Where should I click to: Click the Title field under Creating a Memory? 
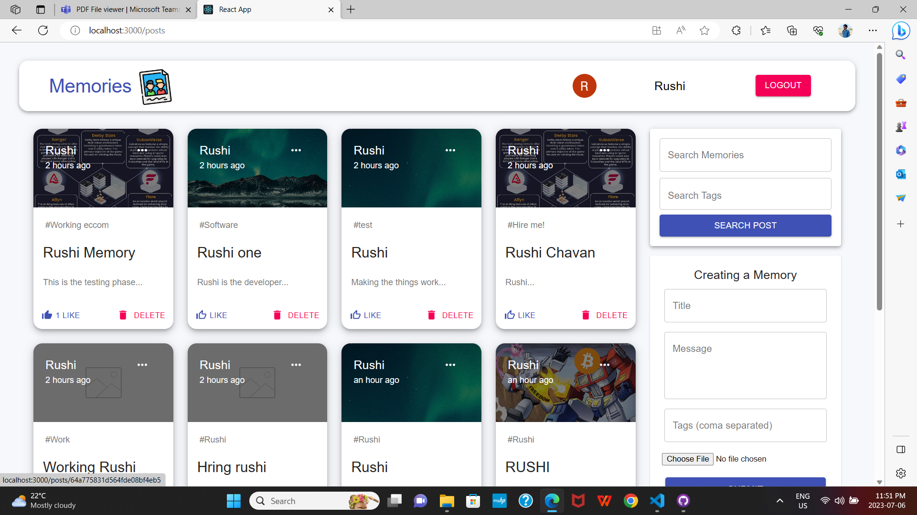click(745, 305)
